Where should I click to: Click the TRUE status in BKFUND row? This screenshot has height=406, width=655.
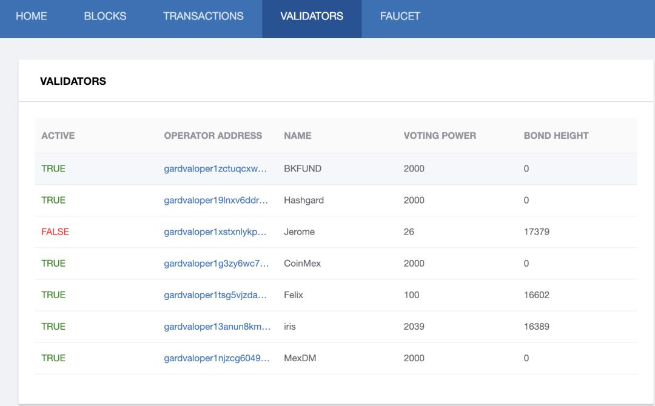(x=53, y=168)
